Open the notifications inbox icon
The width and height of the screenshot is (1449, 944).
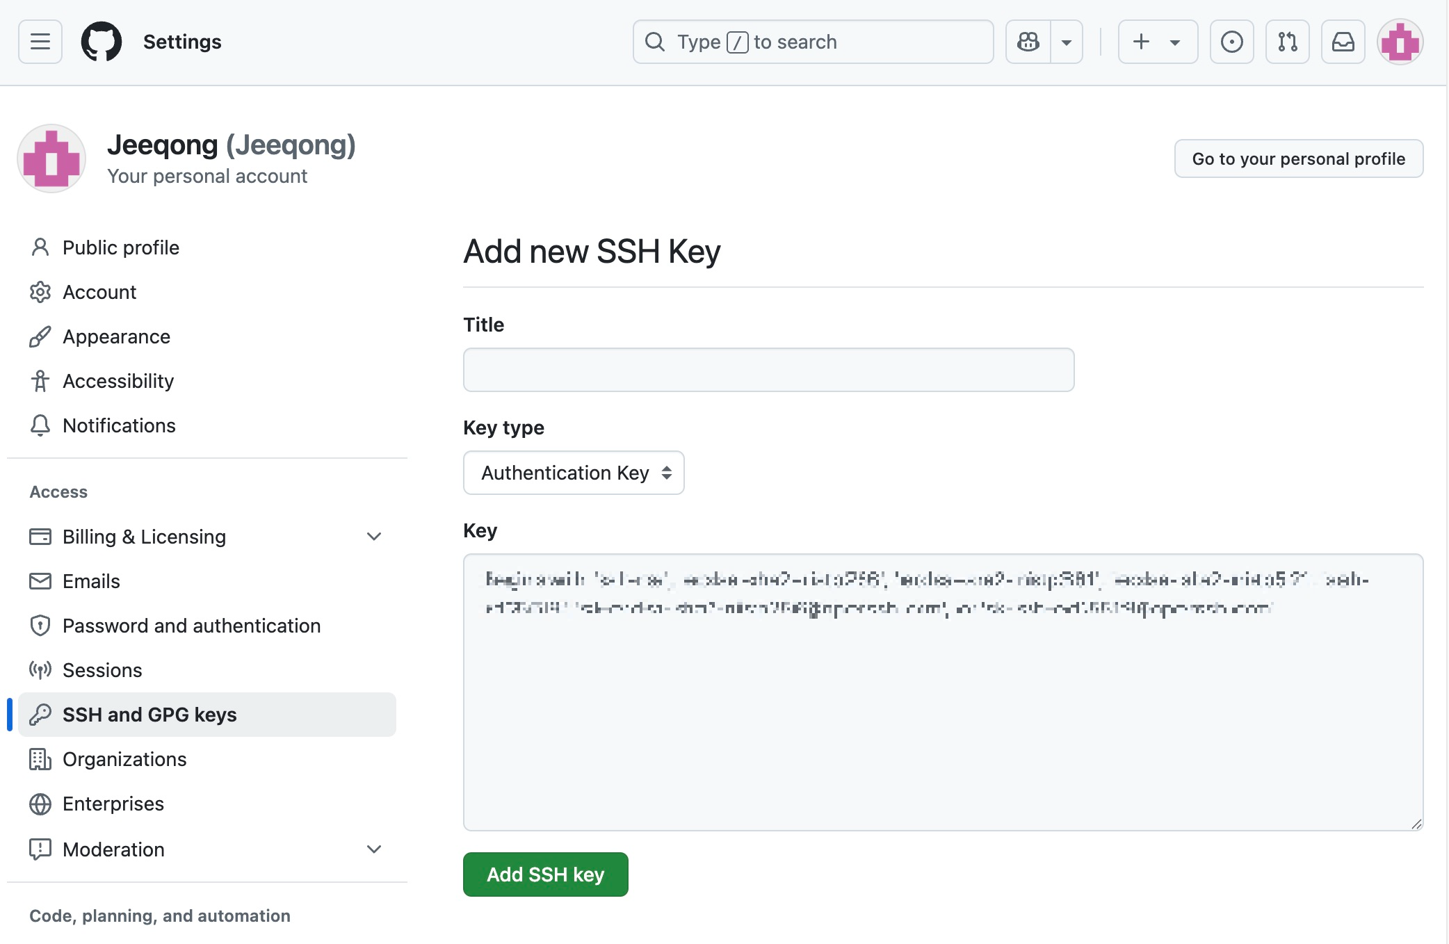pos(1343,42)
